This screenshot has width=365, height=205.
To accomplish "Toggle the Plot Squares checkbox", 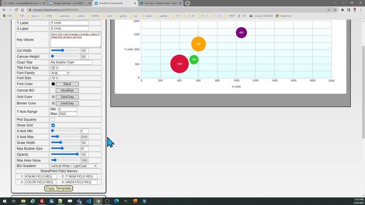I will pyautogui.click(x=53, y=120).
